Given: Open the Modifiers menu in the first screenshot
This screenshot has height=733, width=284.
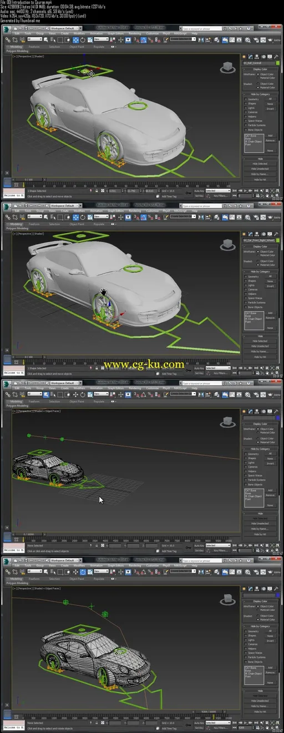Looking at the screenshot, I should pos(79,33).
